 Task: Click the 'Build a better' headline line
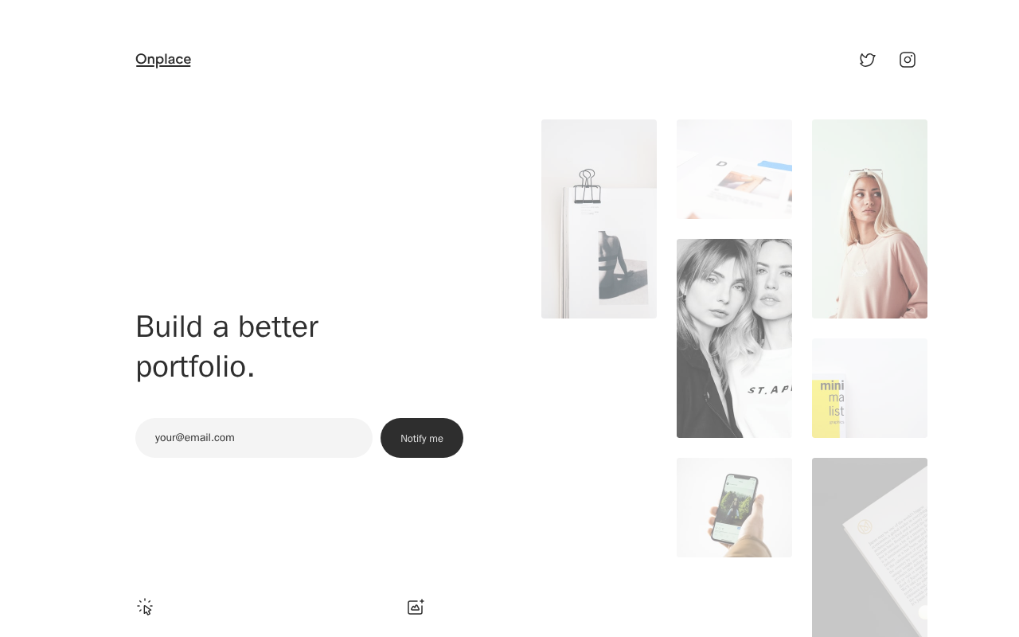tap(227, 326)
